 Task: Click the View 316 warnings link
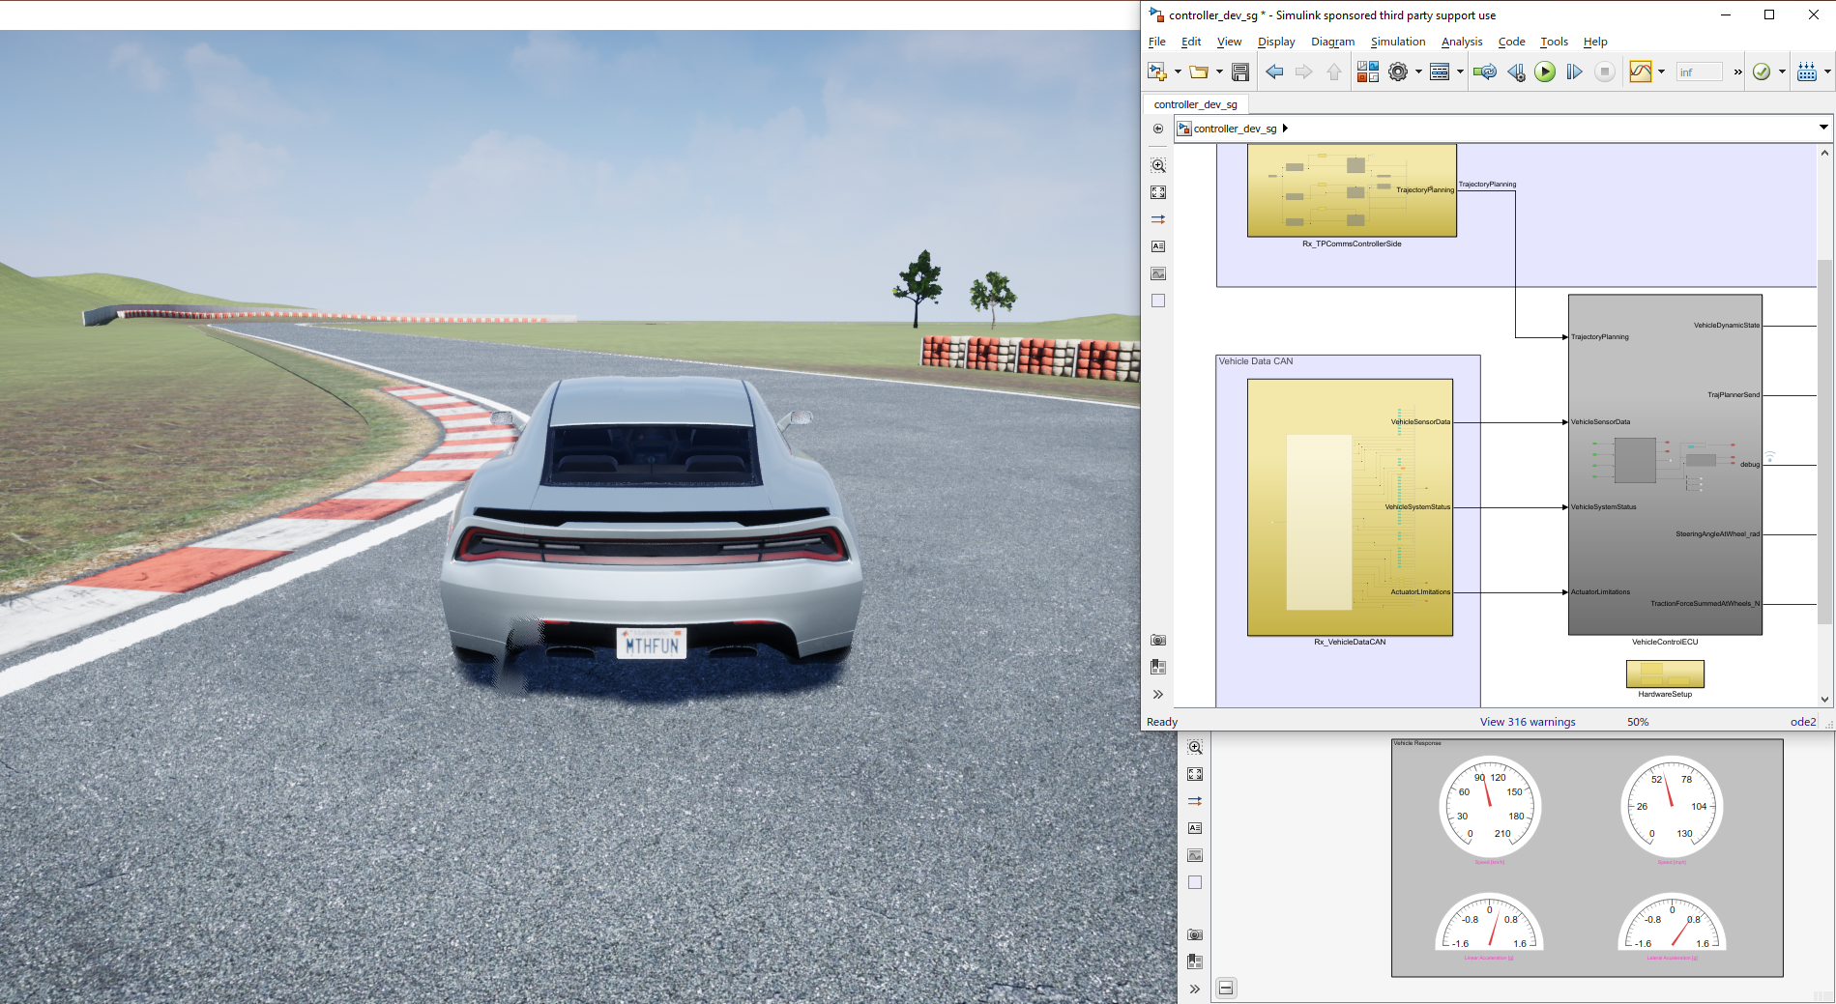click(x=1527, y=722)
